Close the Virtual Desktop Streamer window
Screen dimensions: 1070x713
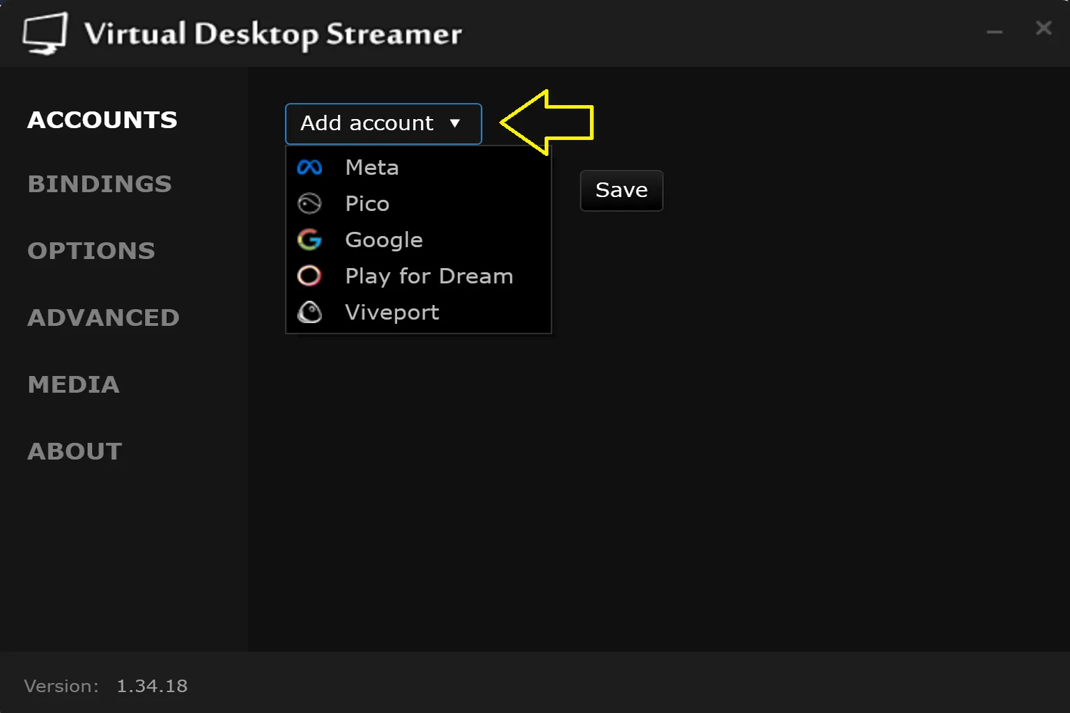coord(1044,28)
